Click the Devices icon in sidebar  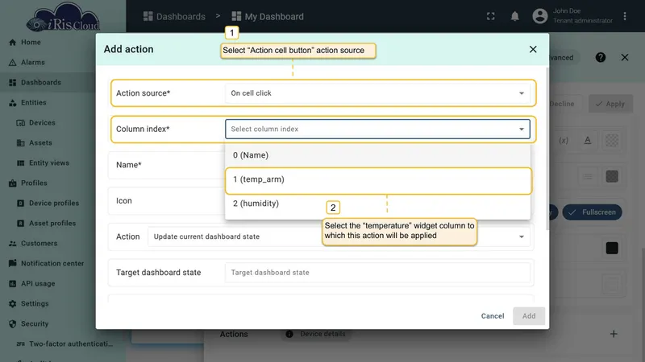point(21,123)
